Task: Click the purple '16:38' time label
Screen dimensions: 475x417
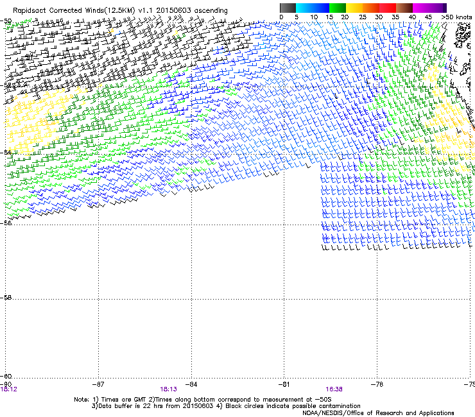Action: (x=334, y=389)
